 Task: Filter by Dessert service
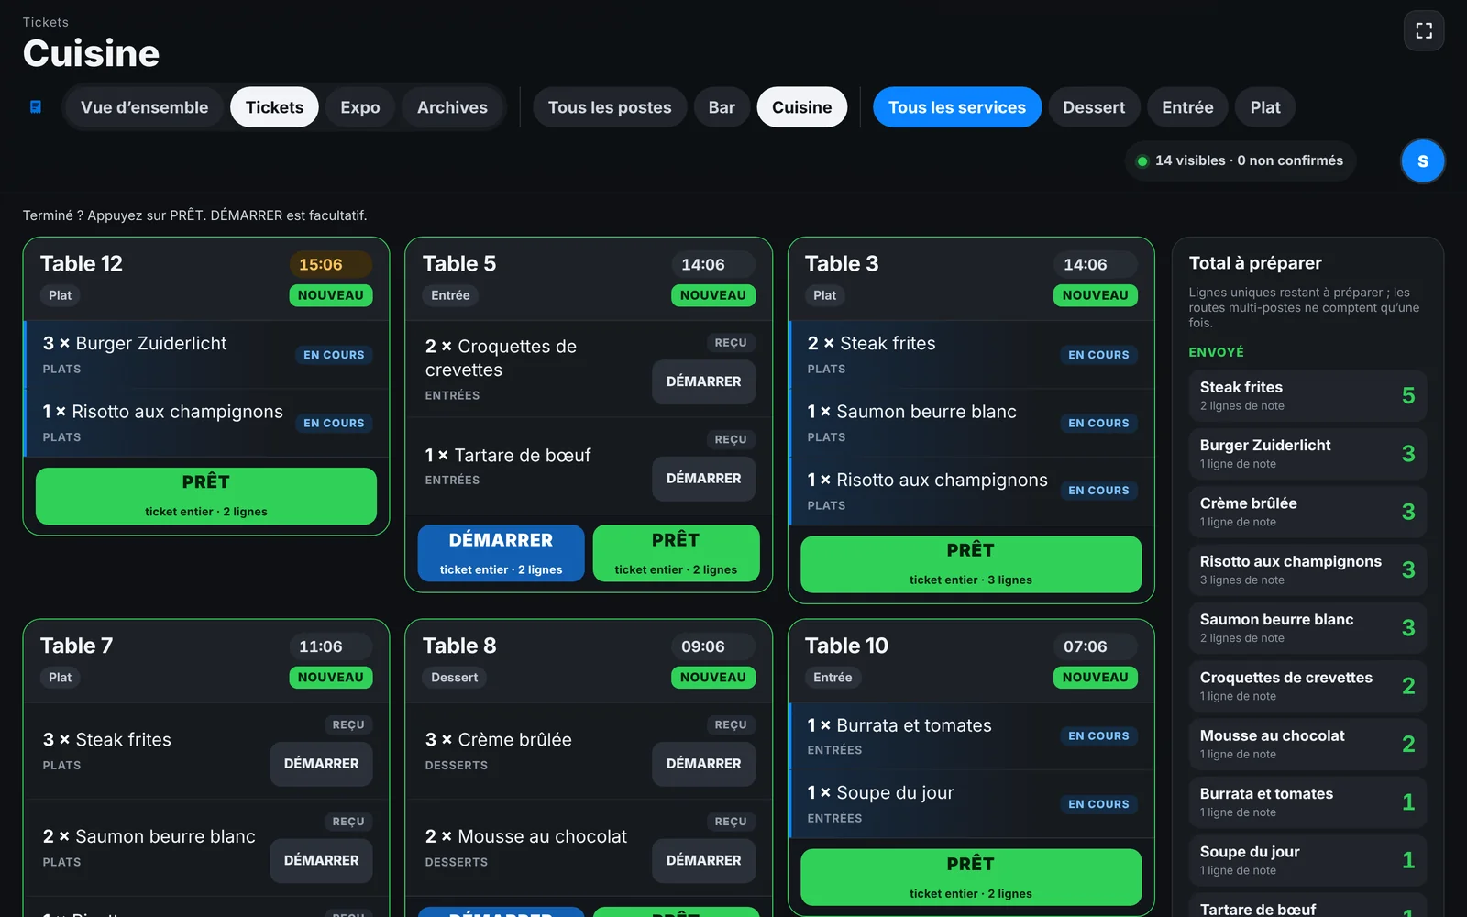(1094, 107)
